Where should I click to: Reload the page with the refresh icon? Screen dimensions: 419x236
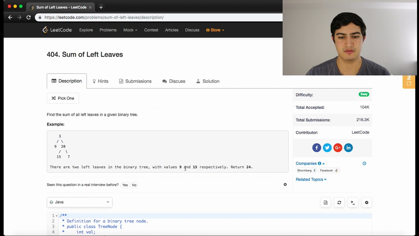coord(28,17)
